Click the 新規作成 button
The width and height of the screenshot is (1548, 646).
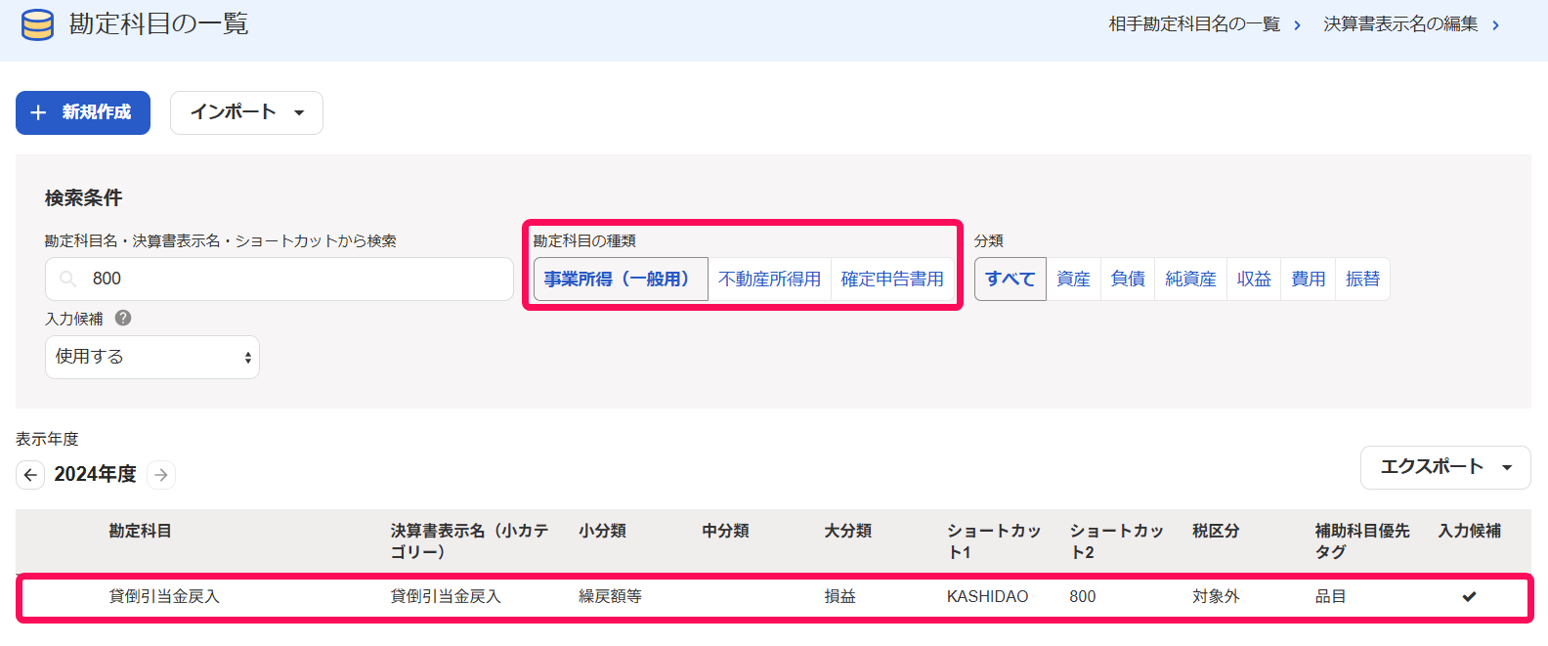83,112
